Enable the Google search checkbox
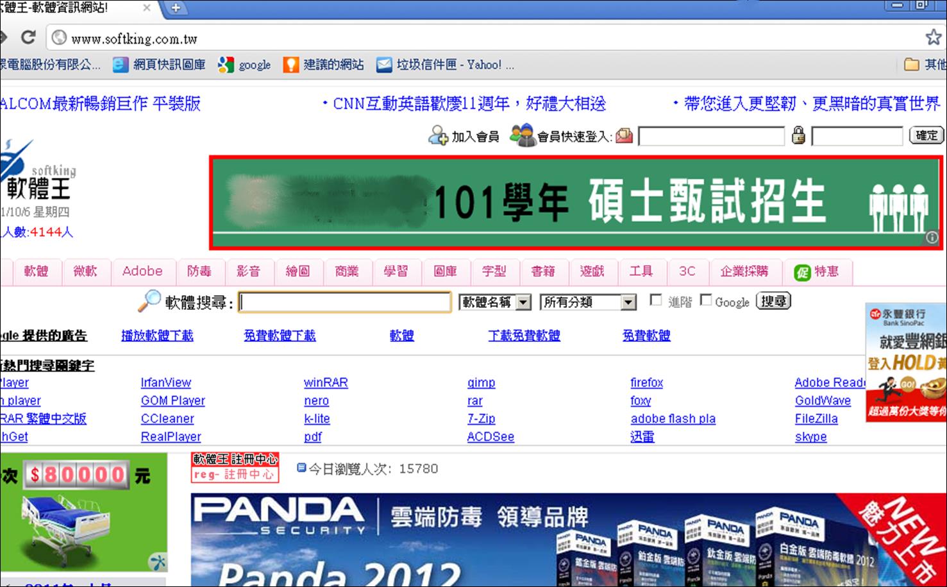 coord(706,300)
